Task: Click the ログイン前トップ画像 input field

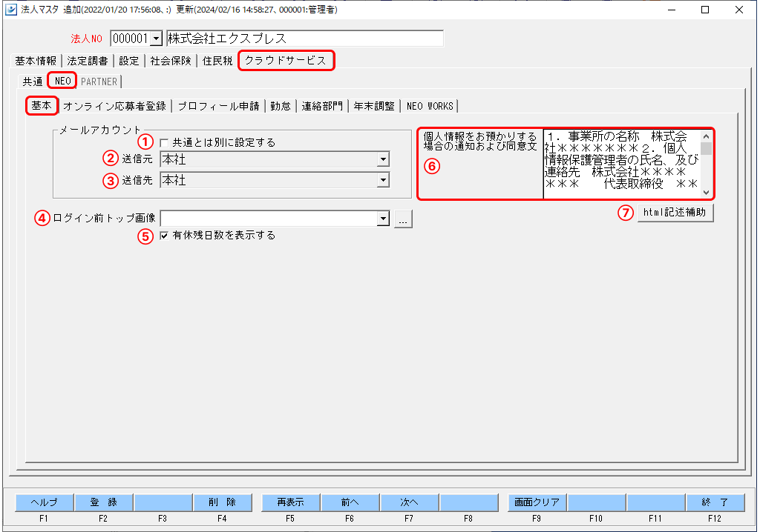Action: tap(269, 219)
